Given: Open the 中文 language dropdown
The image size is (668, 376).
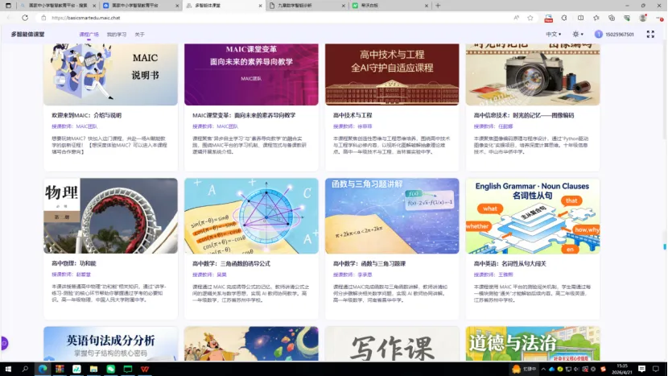Looking at the screenshot, I should [554, 34].
